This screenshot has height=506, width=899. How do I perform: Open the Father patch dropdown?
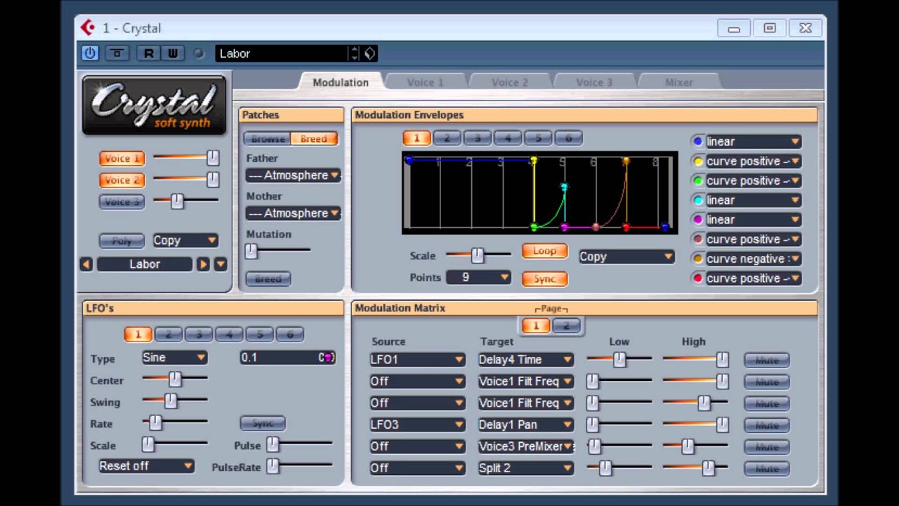click(294, 175)
